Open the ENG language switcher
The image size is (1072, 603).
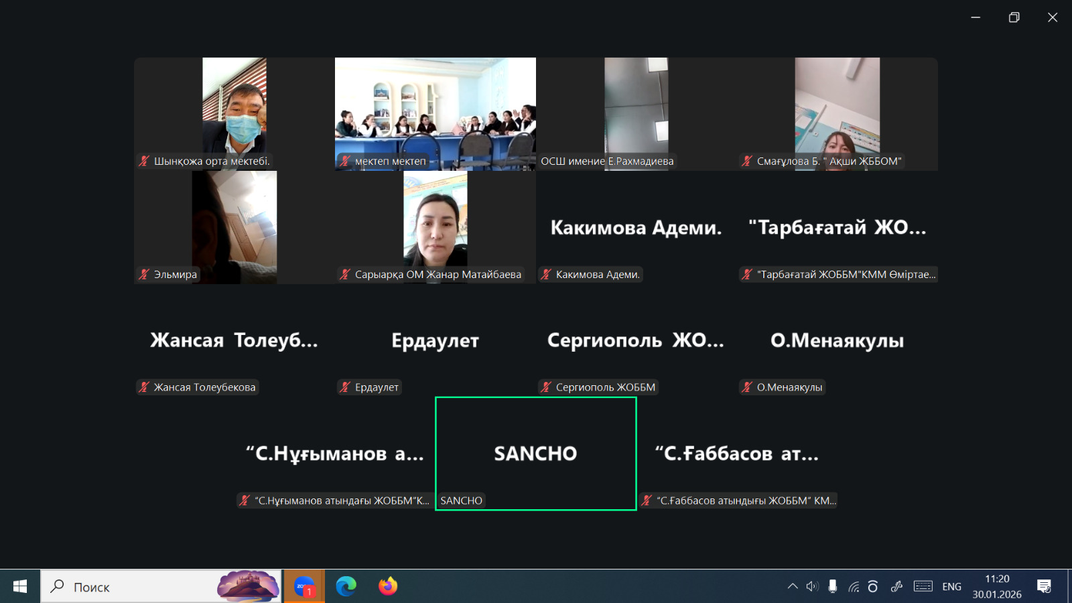coord(952,586)
